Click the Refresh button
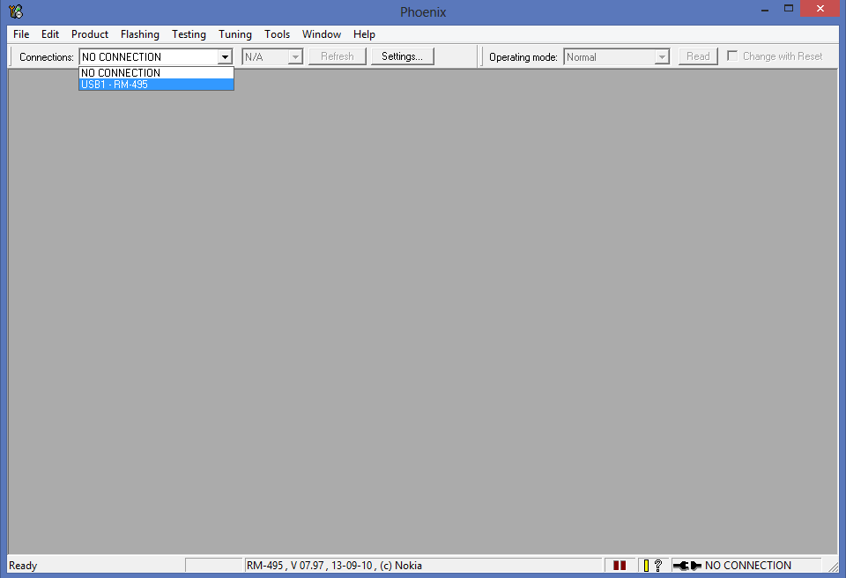Screen dimensions: 846x578 pyautogui.click(x=337, y=56)
